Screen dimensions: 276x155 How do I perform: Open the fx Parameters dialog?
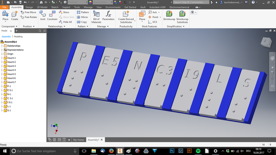[x=108, y=16]
